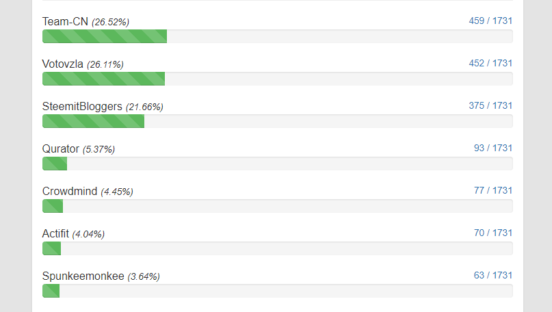
Task: Open the 375 / 1731 vote count link
Action: (x=490, y=105)
